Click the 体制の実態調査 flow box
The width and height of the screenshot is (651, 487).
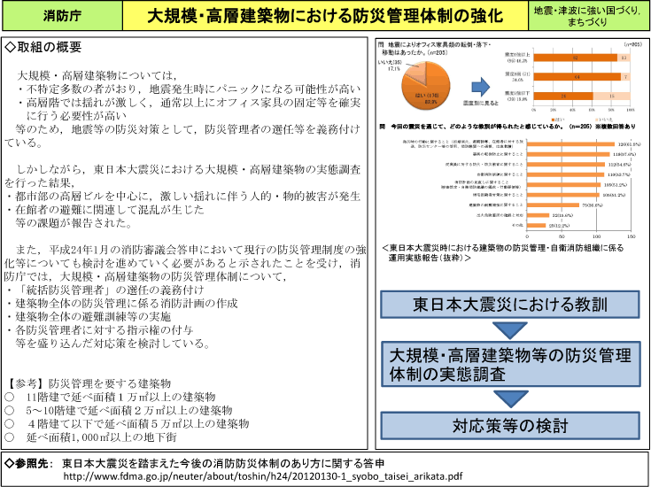[x=510, y=364]
